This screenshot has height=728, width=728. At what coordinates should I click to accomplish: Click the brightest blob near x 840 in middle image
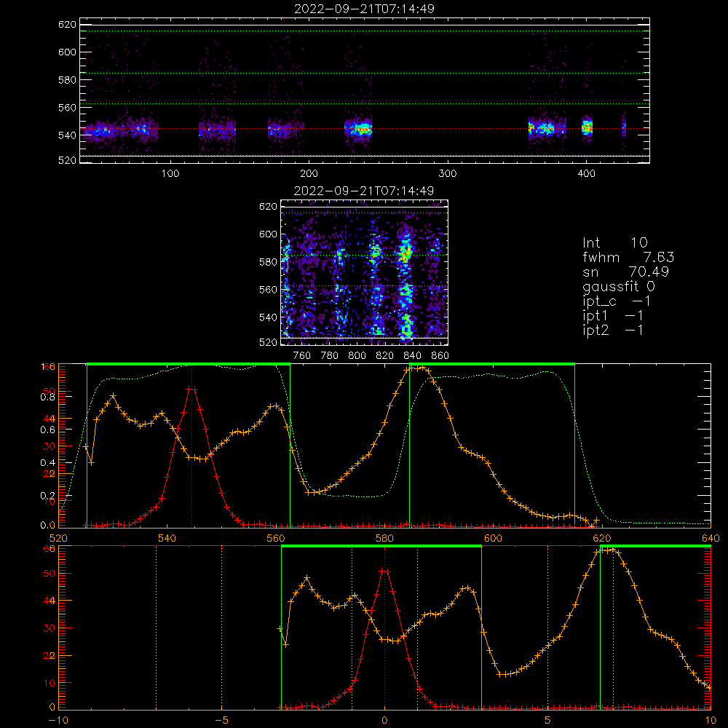(x=405, y=254)
